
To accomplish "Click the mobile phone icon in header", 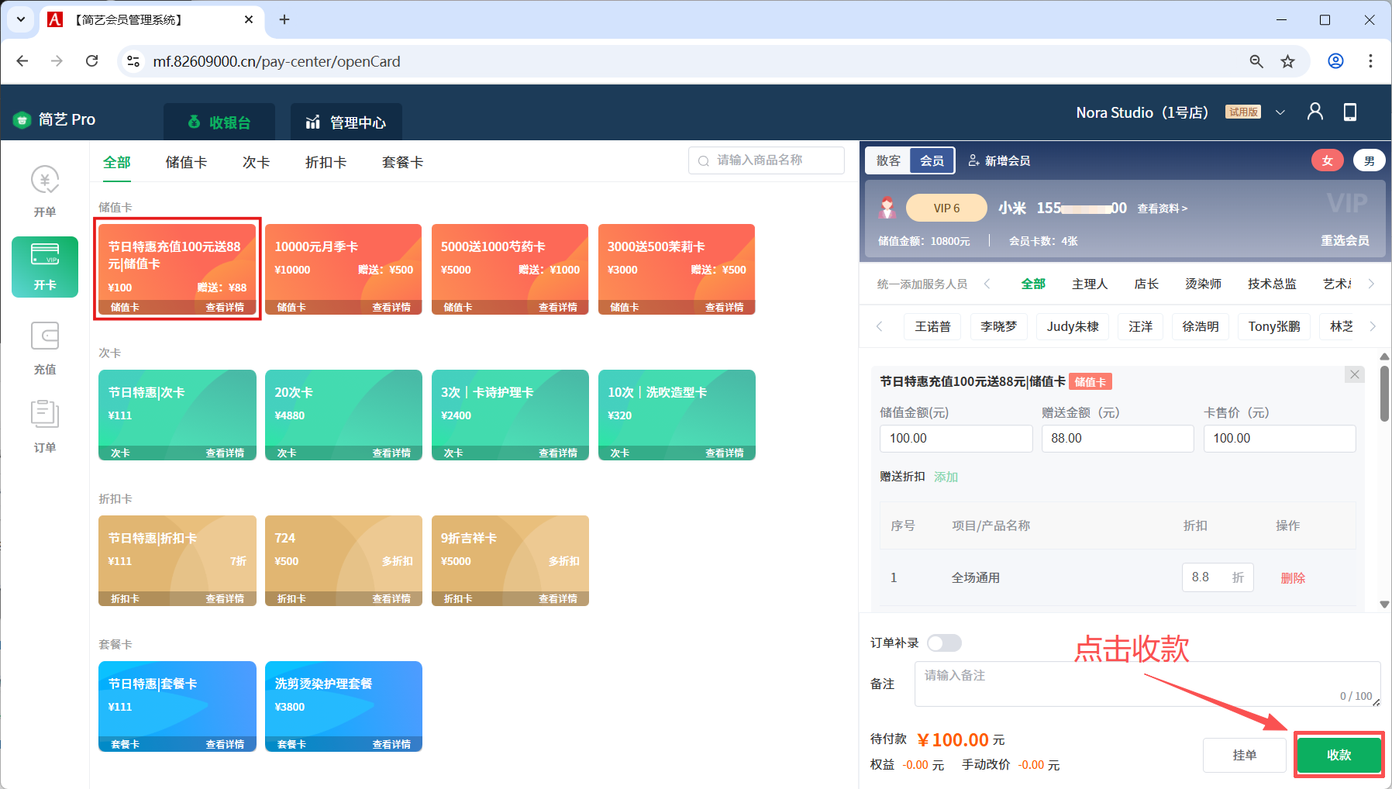I will 1349,112.
